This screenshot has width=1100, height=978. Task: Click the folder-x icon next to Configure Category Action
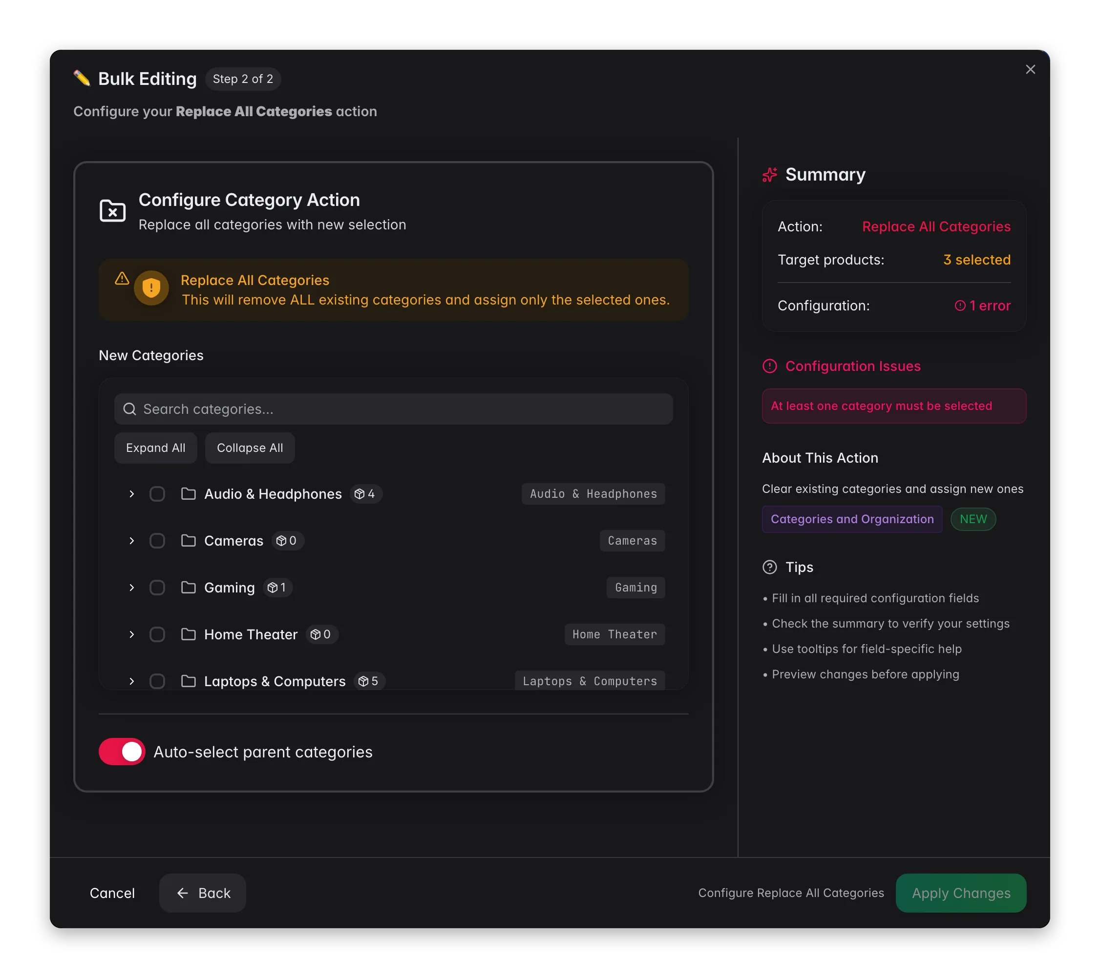point(112,211)
